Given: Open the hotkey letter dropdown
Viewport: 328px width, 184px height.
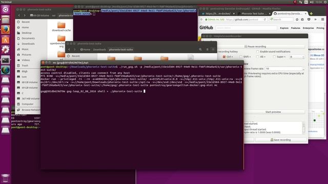Looking at the screenshot, I should [297, 57].
